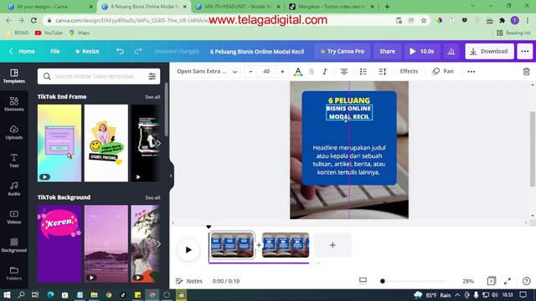
Task: Click the font size value field
Action: (x=266, y=71)
